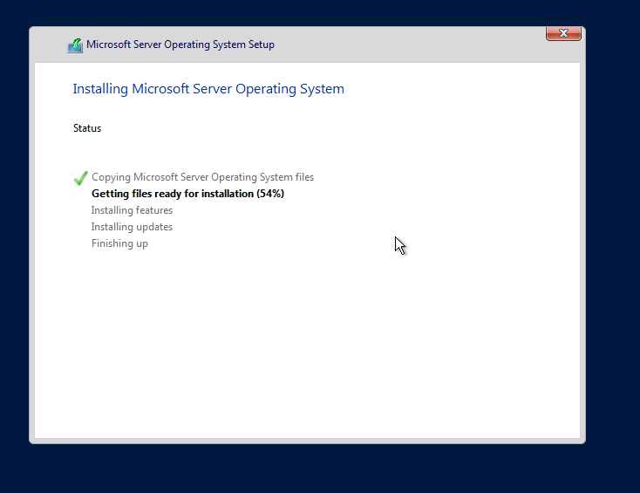The image size is (640, 493).
Task: Close the Setup window with red X
Action: tap(563, 33)
